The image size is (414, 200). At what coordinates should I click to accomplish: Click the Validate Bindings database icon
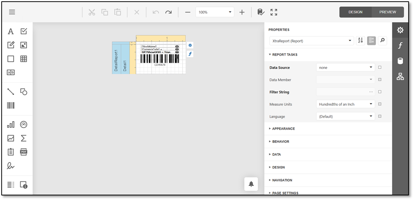(x=261, y=12)
